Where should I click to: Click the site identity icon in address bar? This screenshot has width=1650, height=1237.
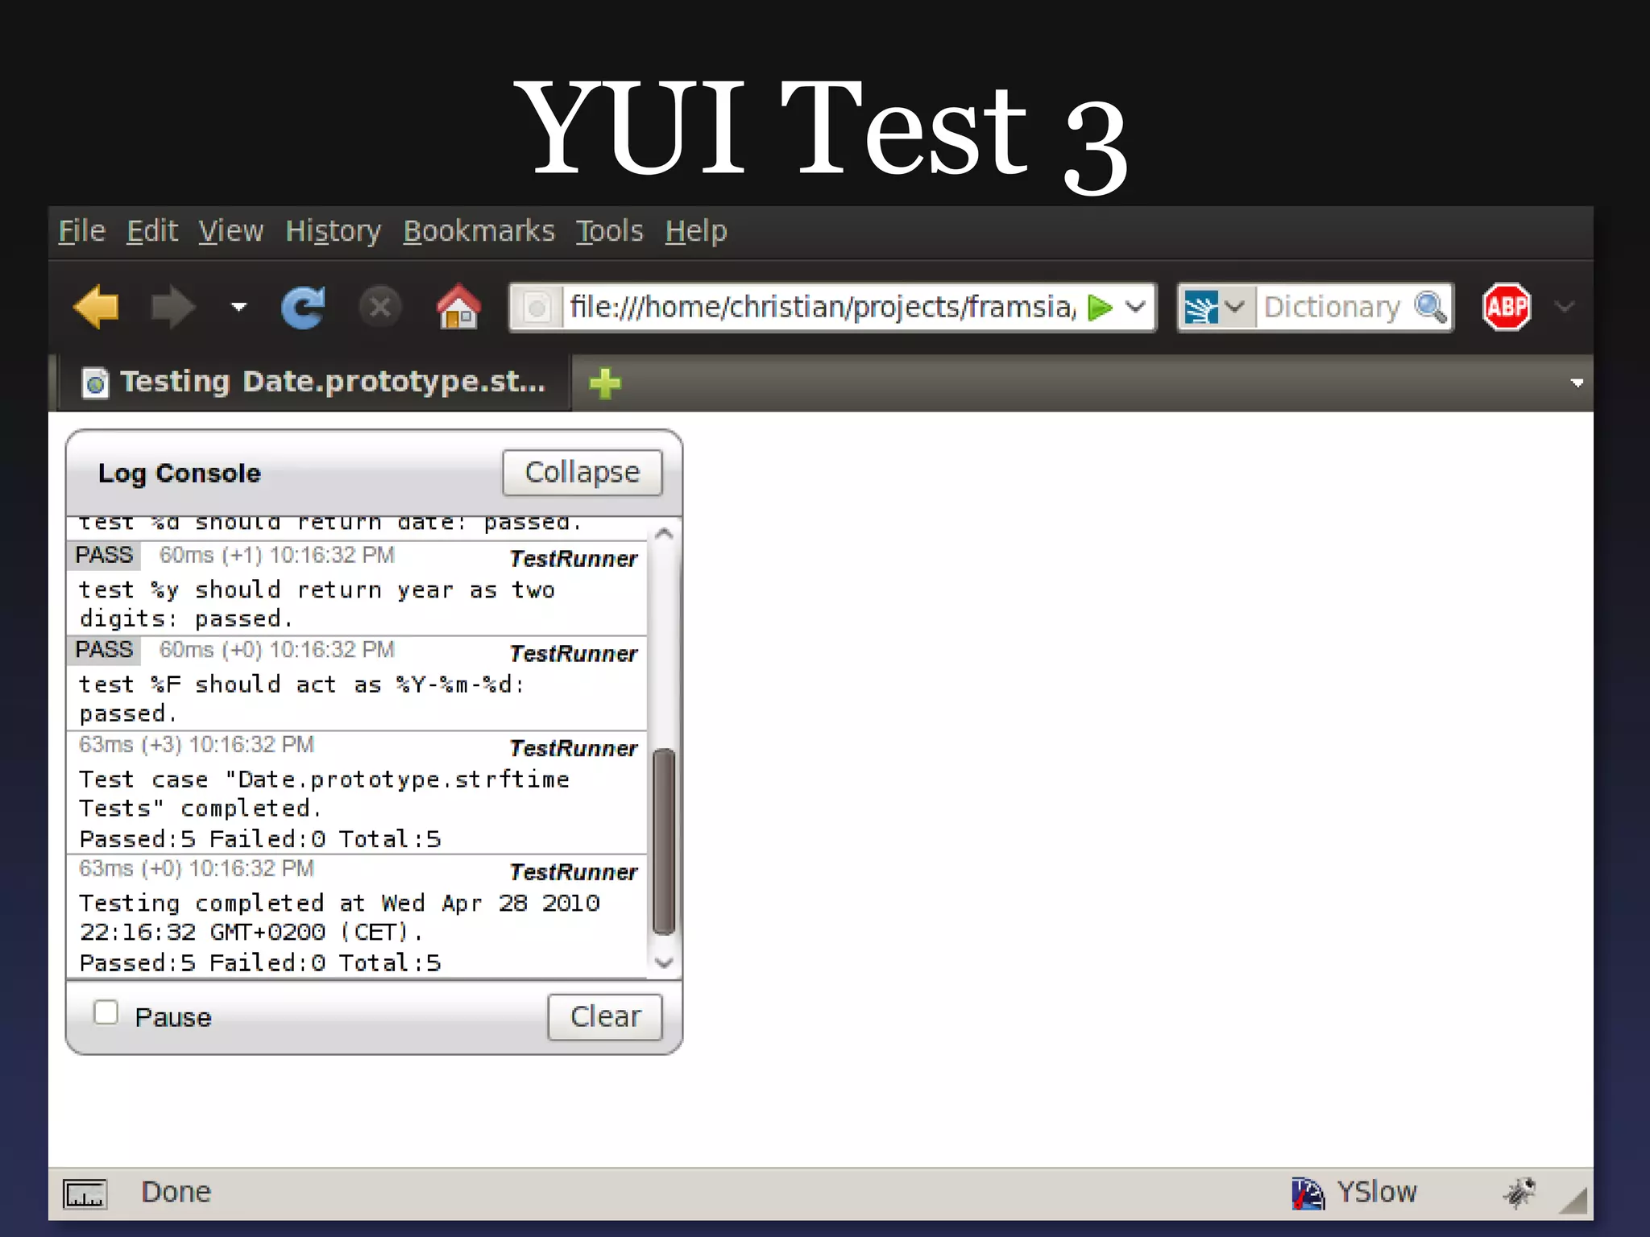[x=536, y=307]
